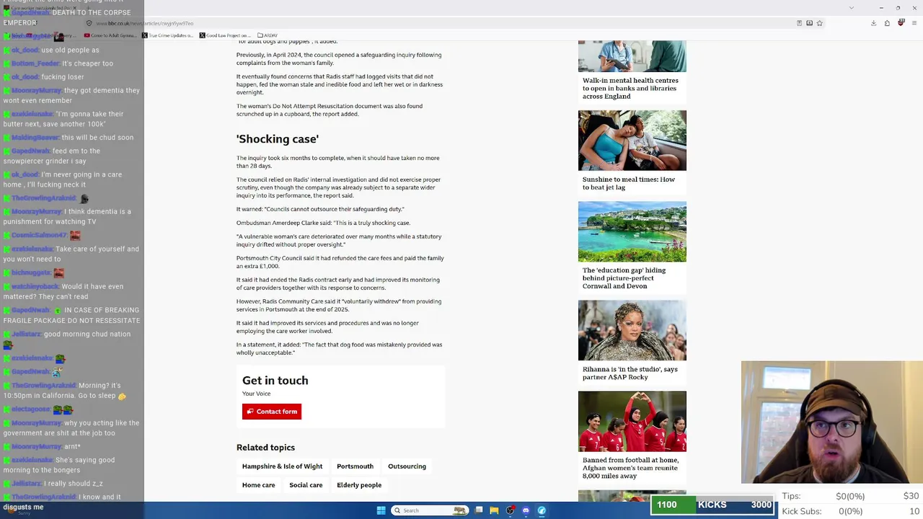Click the streamer webcam overlay
The height and width of the screenshot is (519, 923).
click(x=832, y=422)
